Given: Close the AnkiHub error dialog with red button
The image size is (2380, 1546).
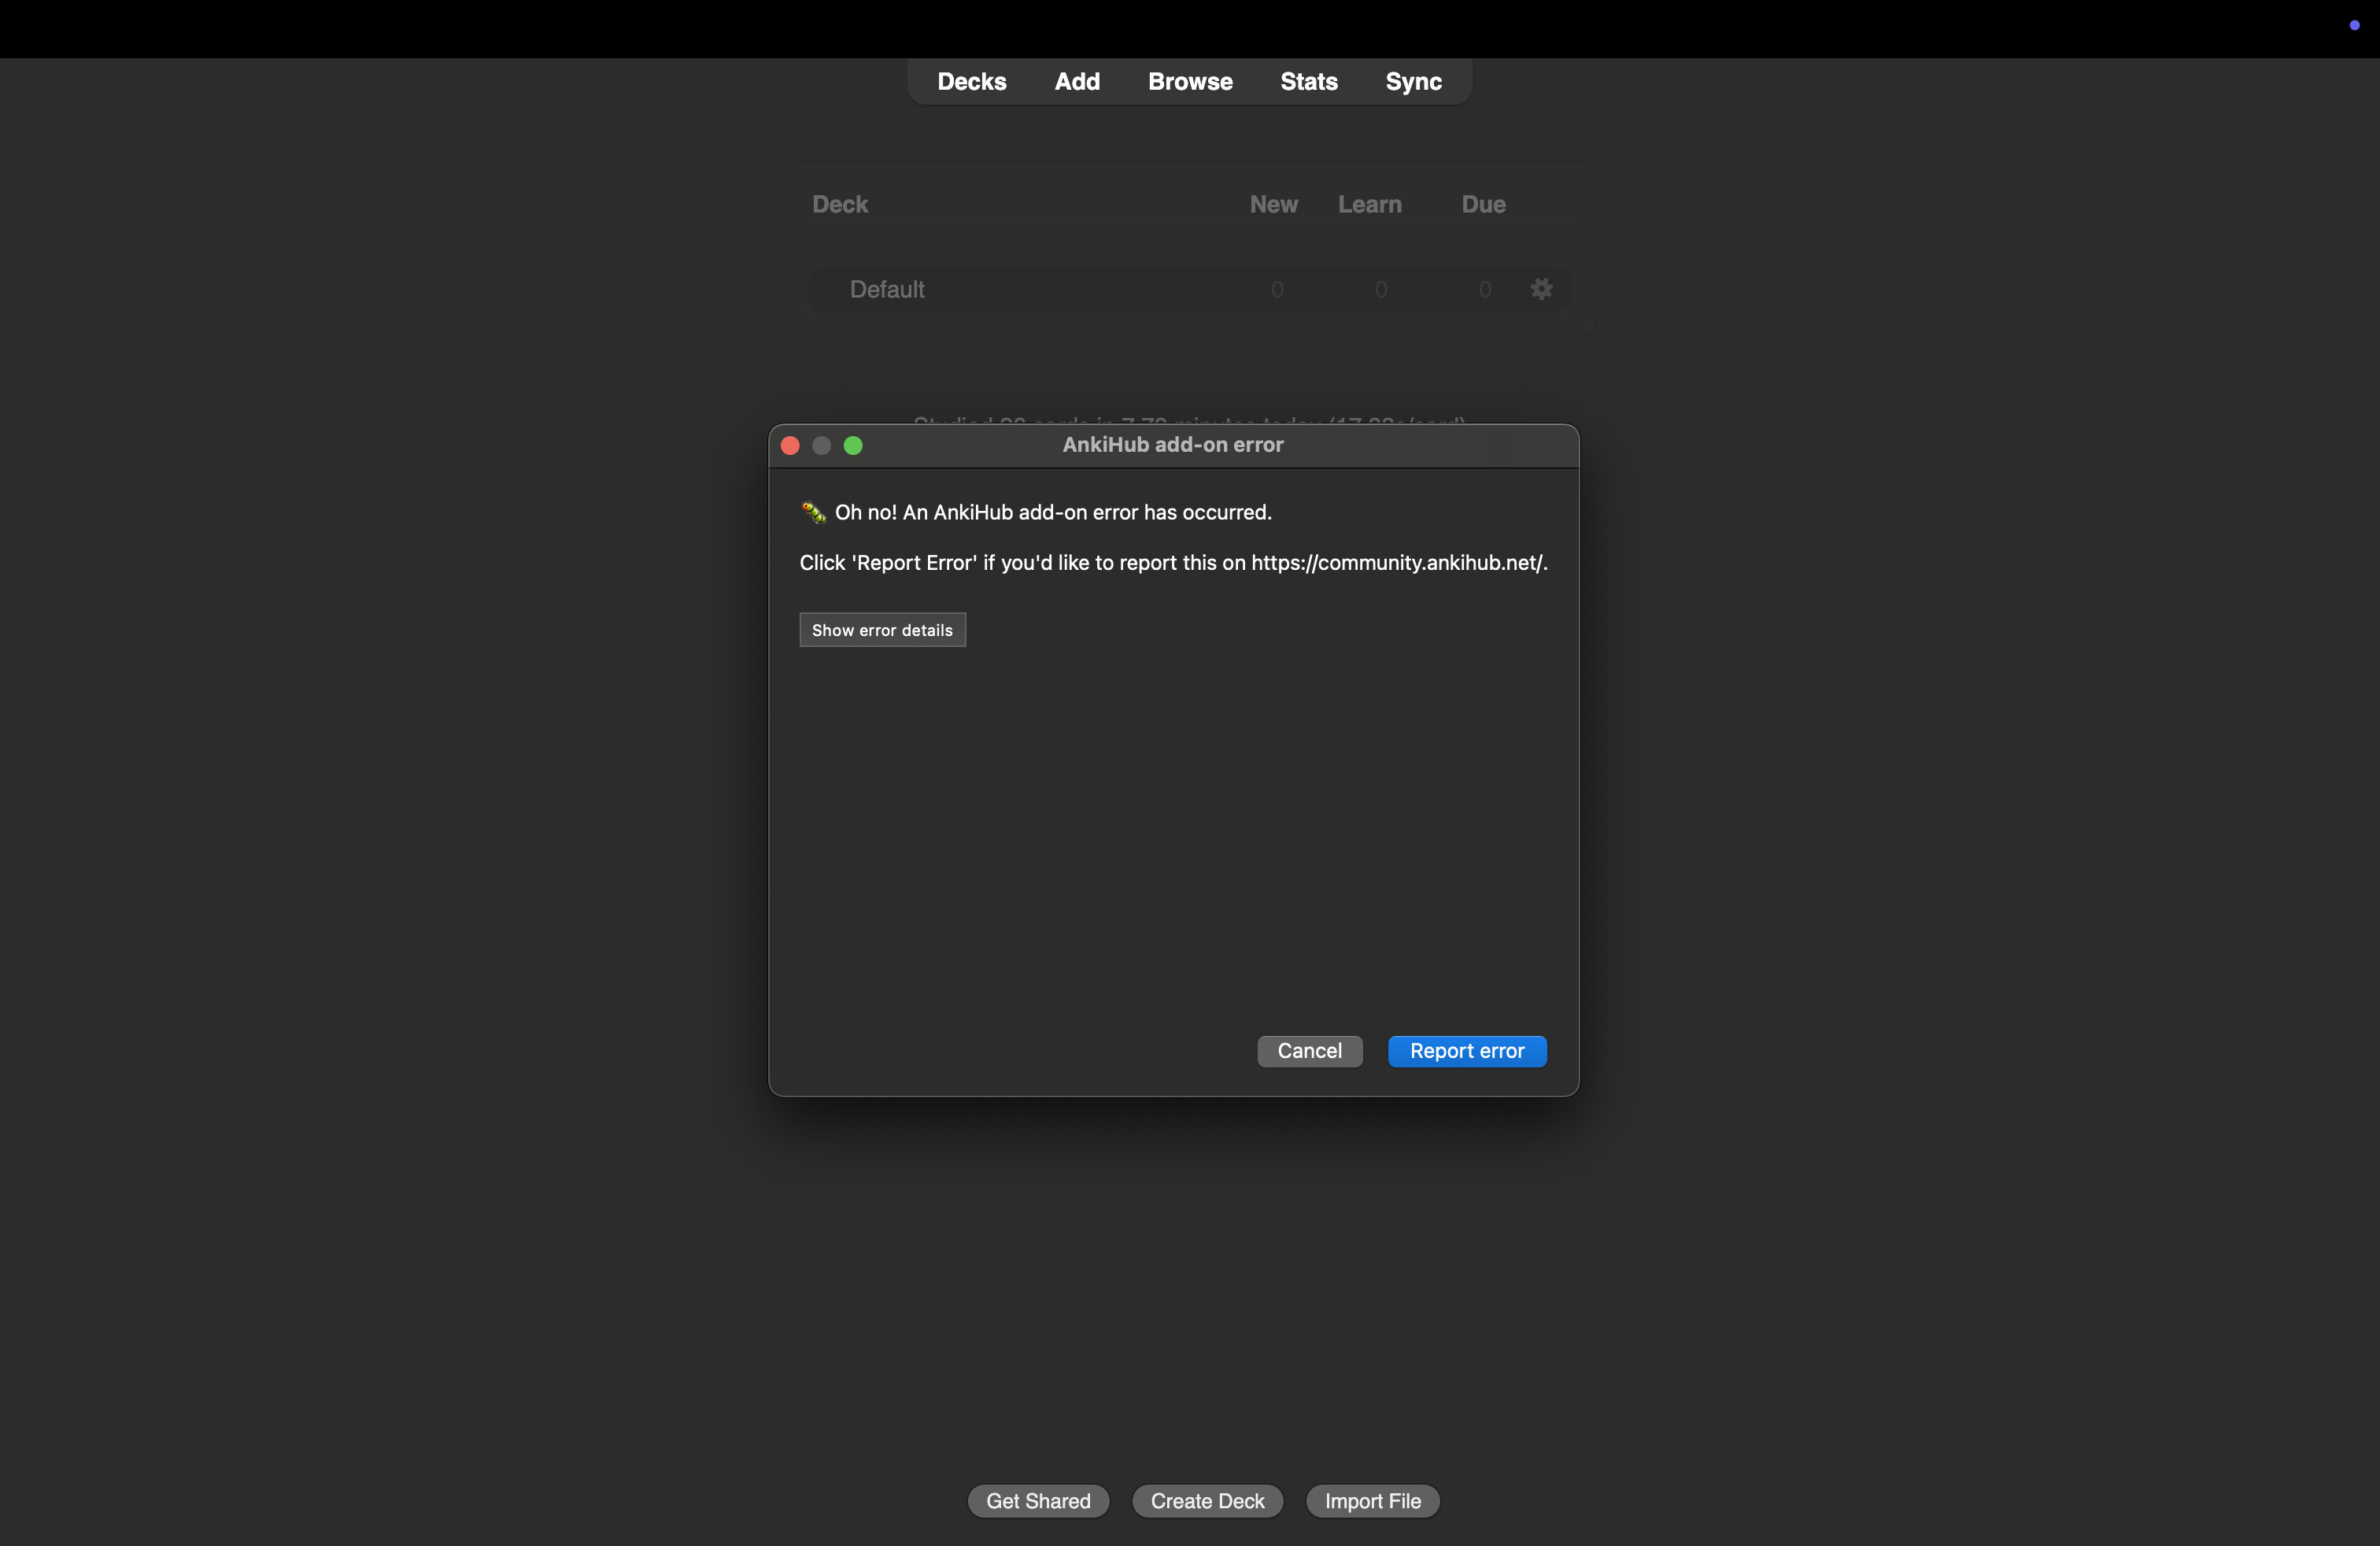Looking at the screenshot, I should point(790,446).
